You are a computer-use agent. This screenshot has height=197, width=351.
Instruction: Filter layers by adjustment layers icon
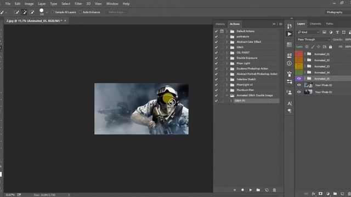(x=331, y=32)
